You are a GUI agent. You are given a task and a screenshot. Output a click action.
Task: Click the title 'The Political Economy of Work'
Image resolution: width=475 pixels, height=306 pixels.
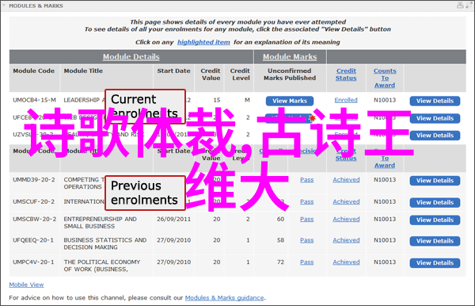[102, 266]
